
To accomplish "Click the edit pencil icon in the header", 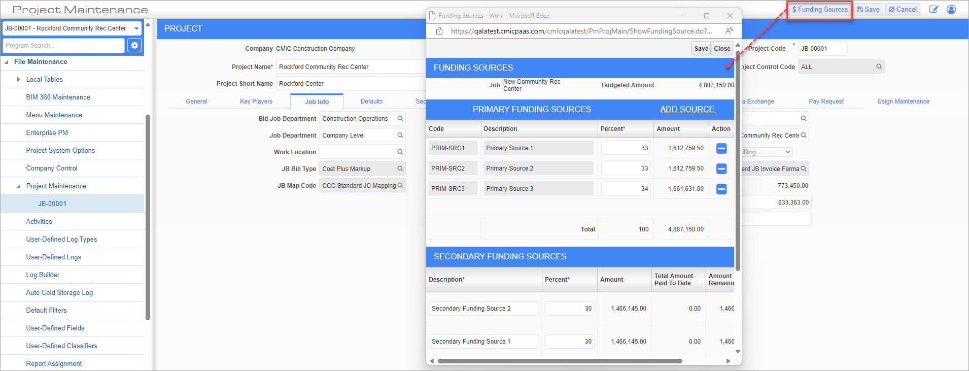I will coord(933,9).
